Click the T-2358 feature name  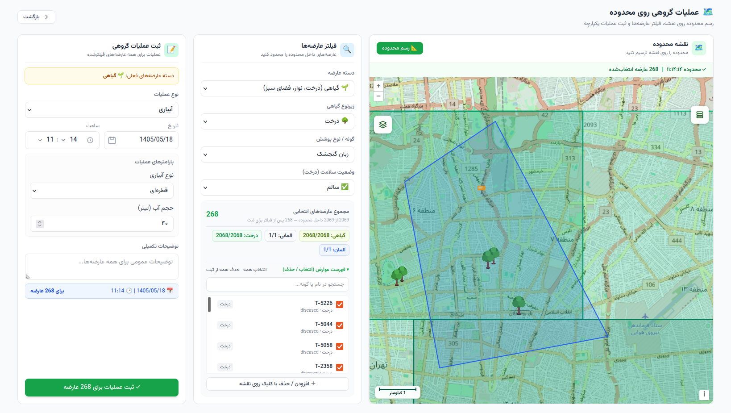click(x=324, y=366)
